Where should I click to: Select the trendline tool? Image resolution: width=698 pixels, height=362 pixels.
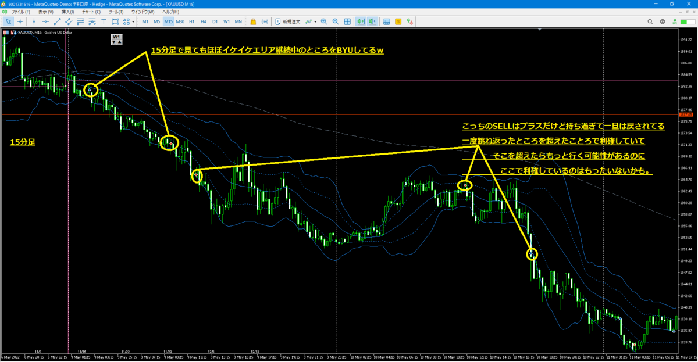tap(57, 21)
